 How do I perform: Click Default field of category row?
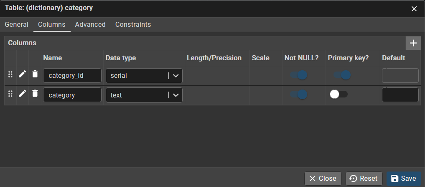(x=400, y=95)
